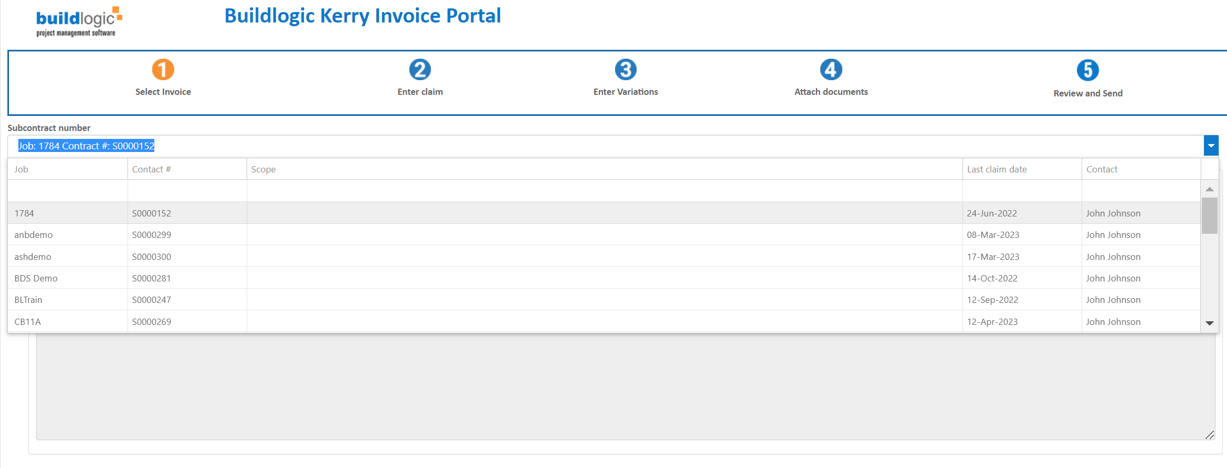Click contract number S0000299

tap(152, 235)
